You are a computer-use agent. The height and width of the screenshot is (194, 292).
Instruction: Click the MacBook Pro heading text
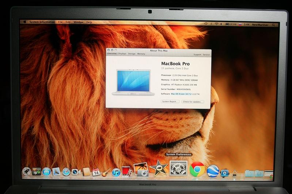pyautogui.click(x=175, y=63)
